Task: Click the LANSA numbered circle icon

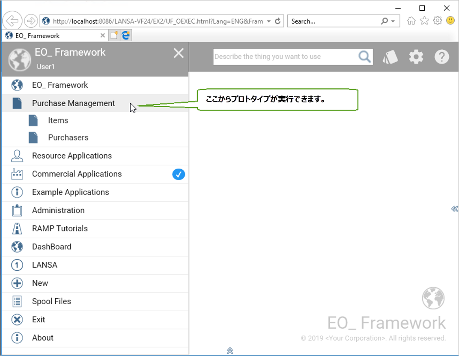Action: pyautogui.click(x=17, y=265)
